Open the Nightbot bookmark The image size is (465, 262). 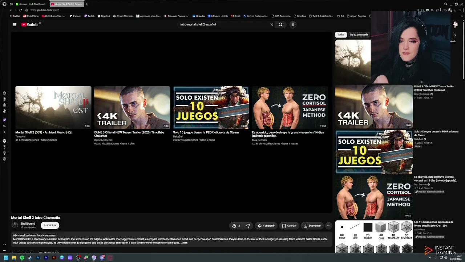coord(104,16)
